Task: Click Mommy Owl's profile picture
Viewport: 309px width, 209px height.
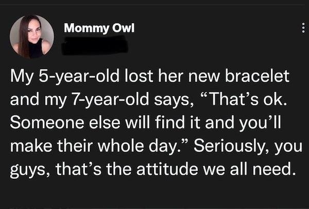Action: (x=31, y=36)
